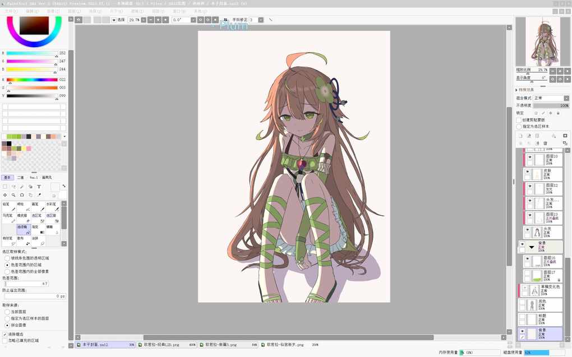Open the 手抖修正 stabilizer value dropdown
This screenshot has width=572, height=357.
[261, 20]
